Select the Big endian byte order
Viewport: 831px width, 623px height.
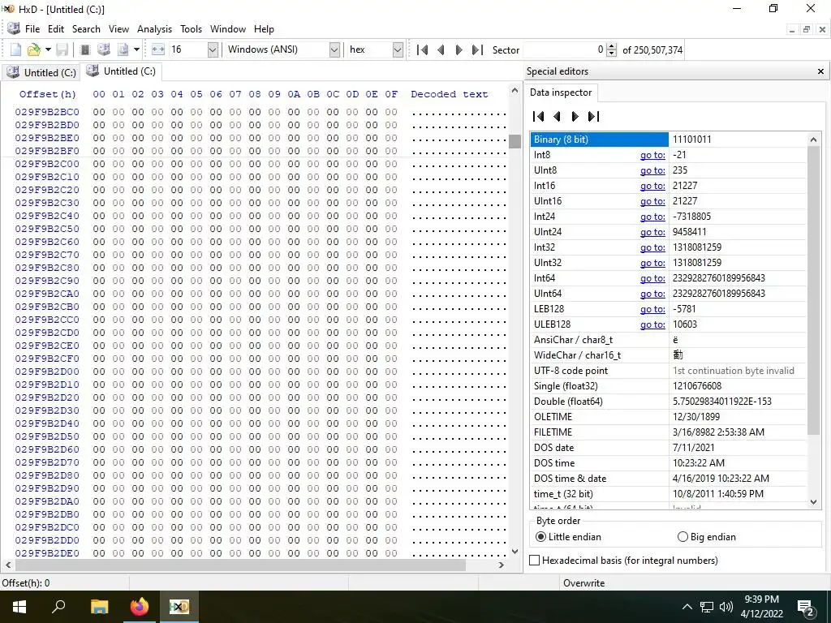(x=707, y=537)
